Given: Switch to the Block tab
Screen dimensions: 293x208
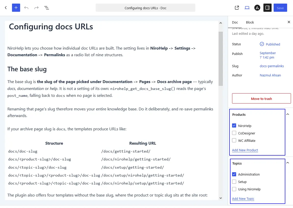Looking at the screenshot, I should 250,22.
